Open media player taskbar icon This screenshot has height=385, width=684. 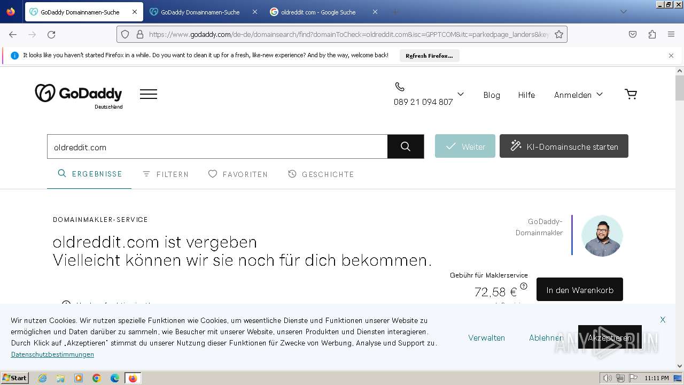pos(79,378)
